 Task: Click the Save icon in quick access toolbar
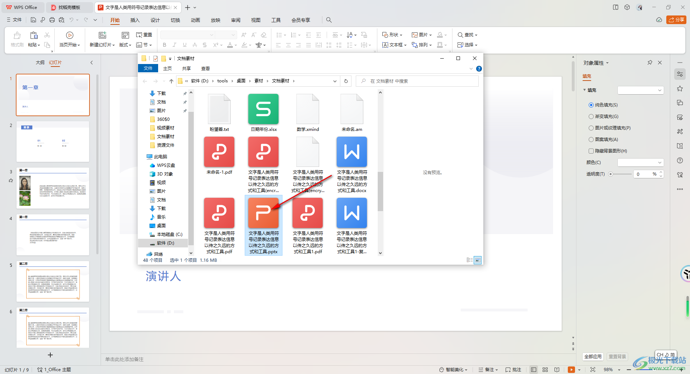33,20
